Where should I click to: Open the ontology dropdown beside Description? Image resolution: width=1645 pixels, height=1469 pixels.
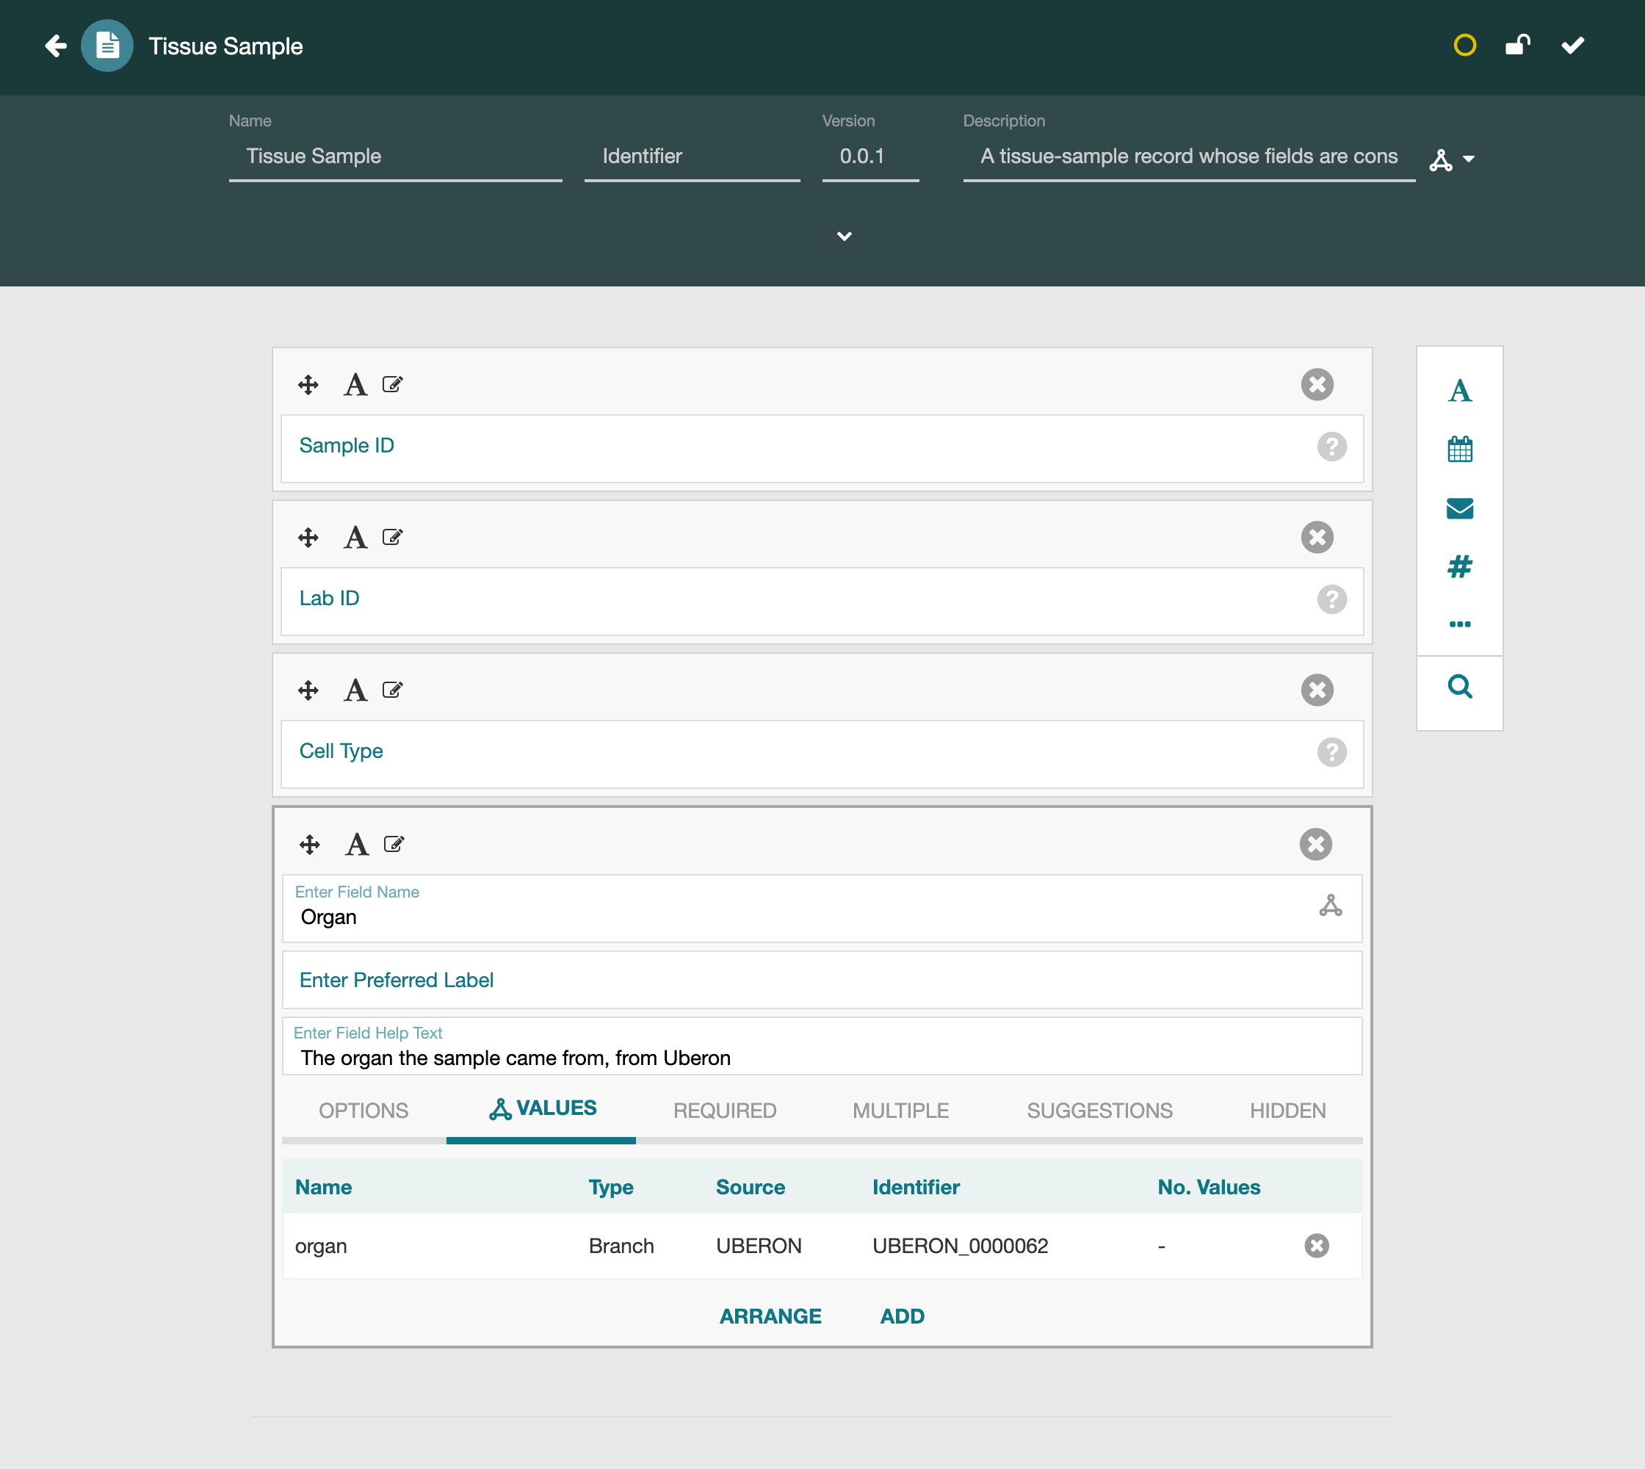pyautogui.click(x=1451, y=160)
